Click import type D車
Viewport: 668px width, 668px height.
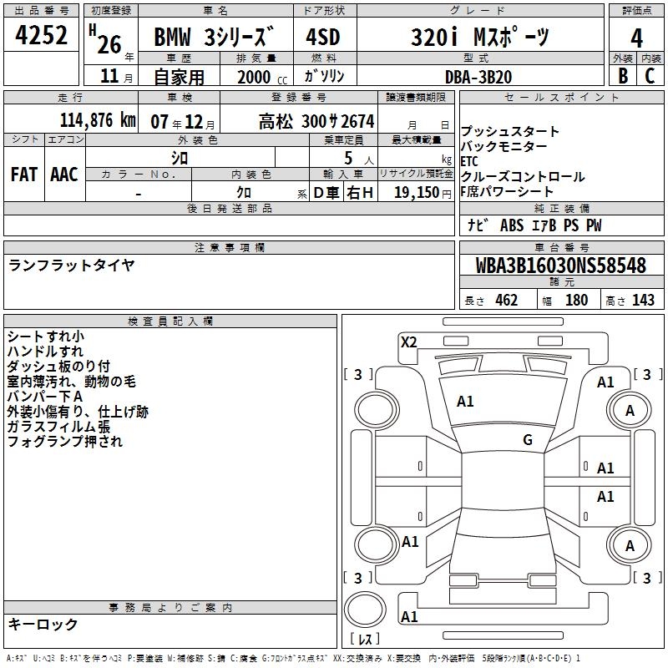click(x=326, y=193)
